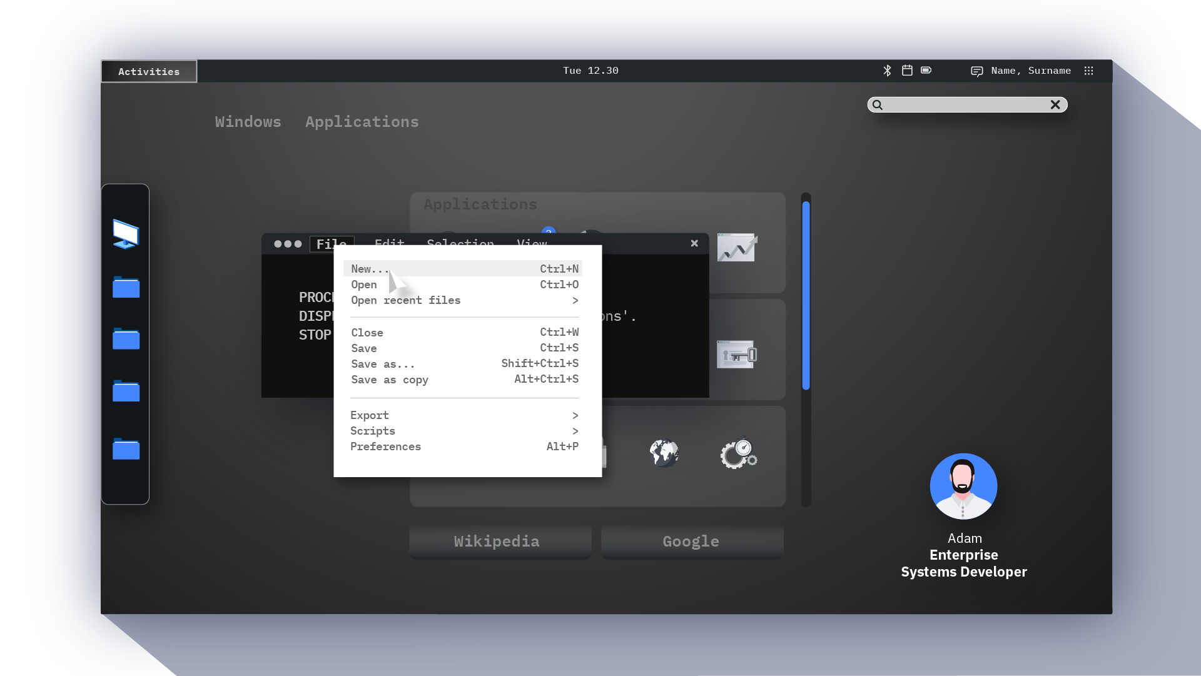Clear search field with X icon
Viewport: 1201px width, 676px height.
coord(1055,105)
